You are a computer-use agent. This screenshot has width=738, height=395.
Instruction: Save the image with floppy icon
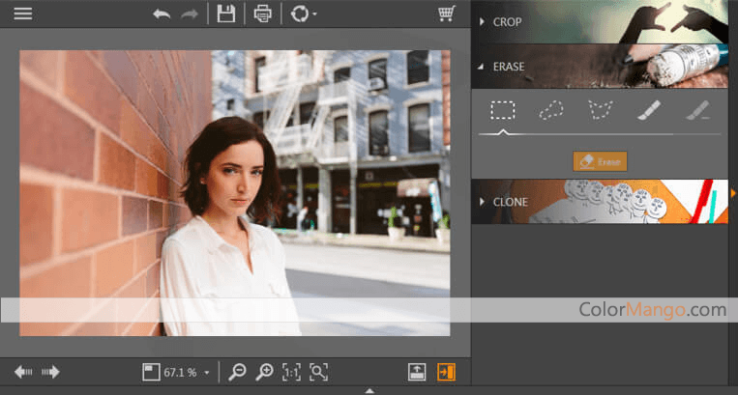click(226, 14)
